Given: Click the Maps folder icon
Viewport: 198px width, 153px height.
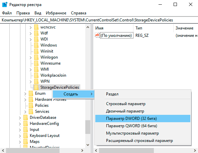Looking at the screenshot, I should 26,142.
